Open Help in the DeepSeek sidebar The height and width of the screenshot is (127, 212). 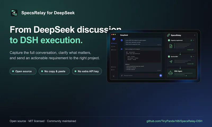pos(113,70)
